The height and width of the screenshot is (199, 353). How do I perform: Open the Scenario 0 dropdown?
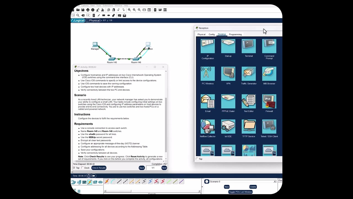click(275, 182)
